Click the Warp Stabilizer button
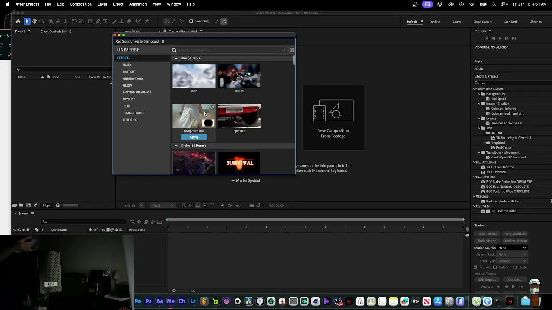552x310 pixels. 515,234
